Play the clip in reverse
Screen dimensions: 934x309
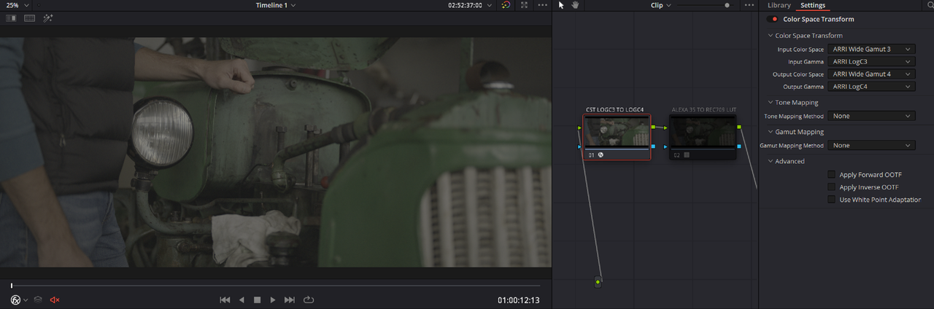click(242, 300)
